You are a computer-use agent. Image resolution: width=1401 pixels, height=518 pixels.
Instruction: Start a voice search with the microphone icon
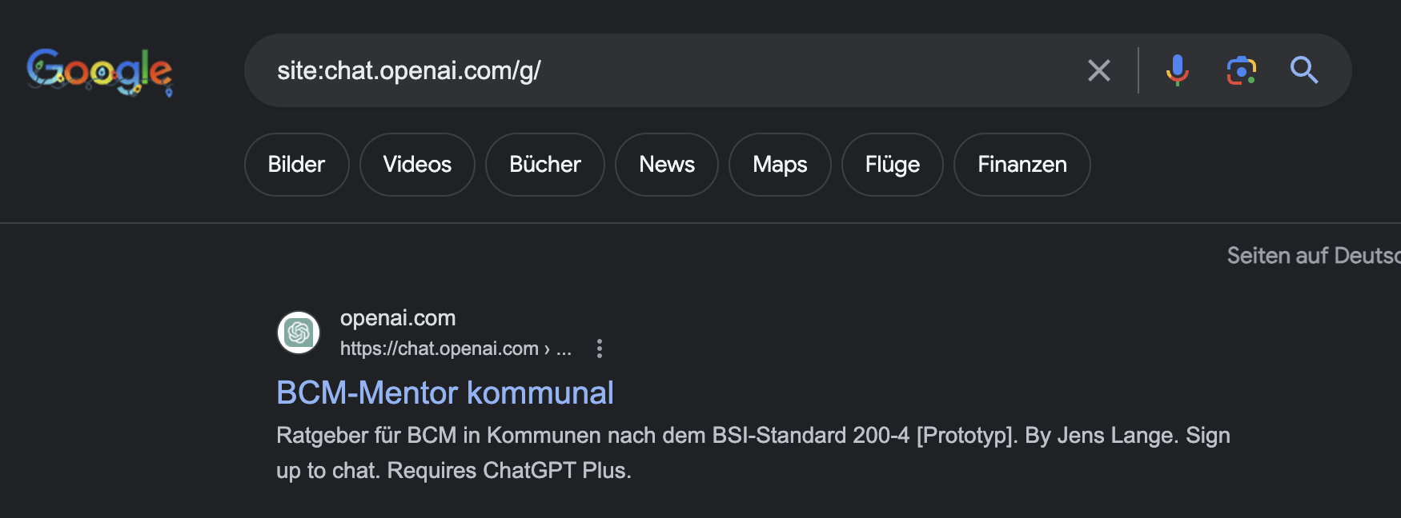coord(1177,70)
